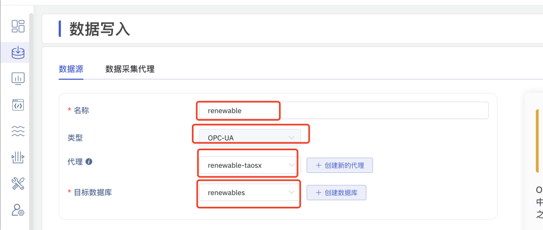Open the 类型 dropdown showing OPC-UA
Viewport: 543px width, 230px height.
(250, 138)
